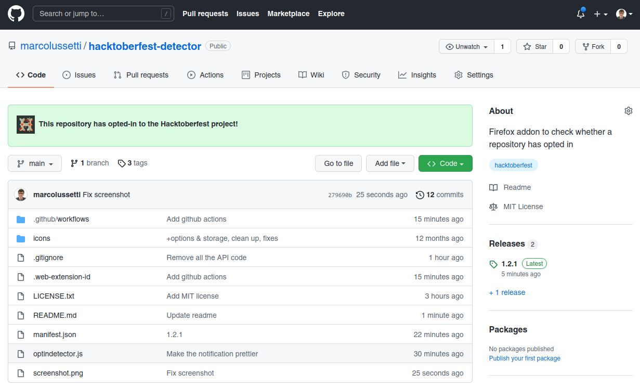The image size is (640, 386).
Task: Expand the green Code dropdown
Action: pyautogui.click(x=446, y=163)
